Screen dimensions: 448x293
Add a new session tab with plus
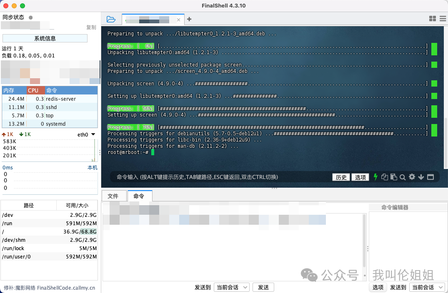[189, 19]
